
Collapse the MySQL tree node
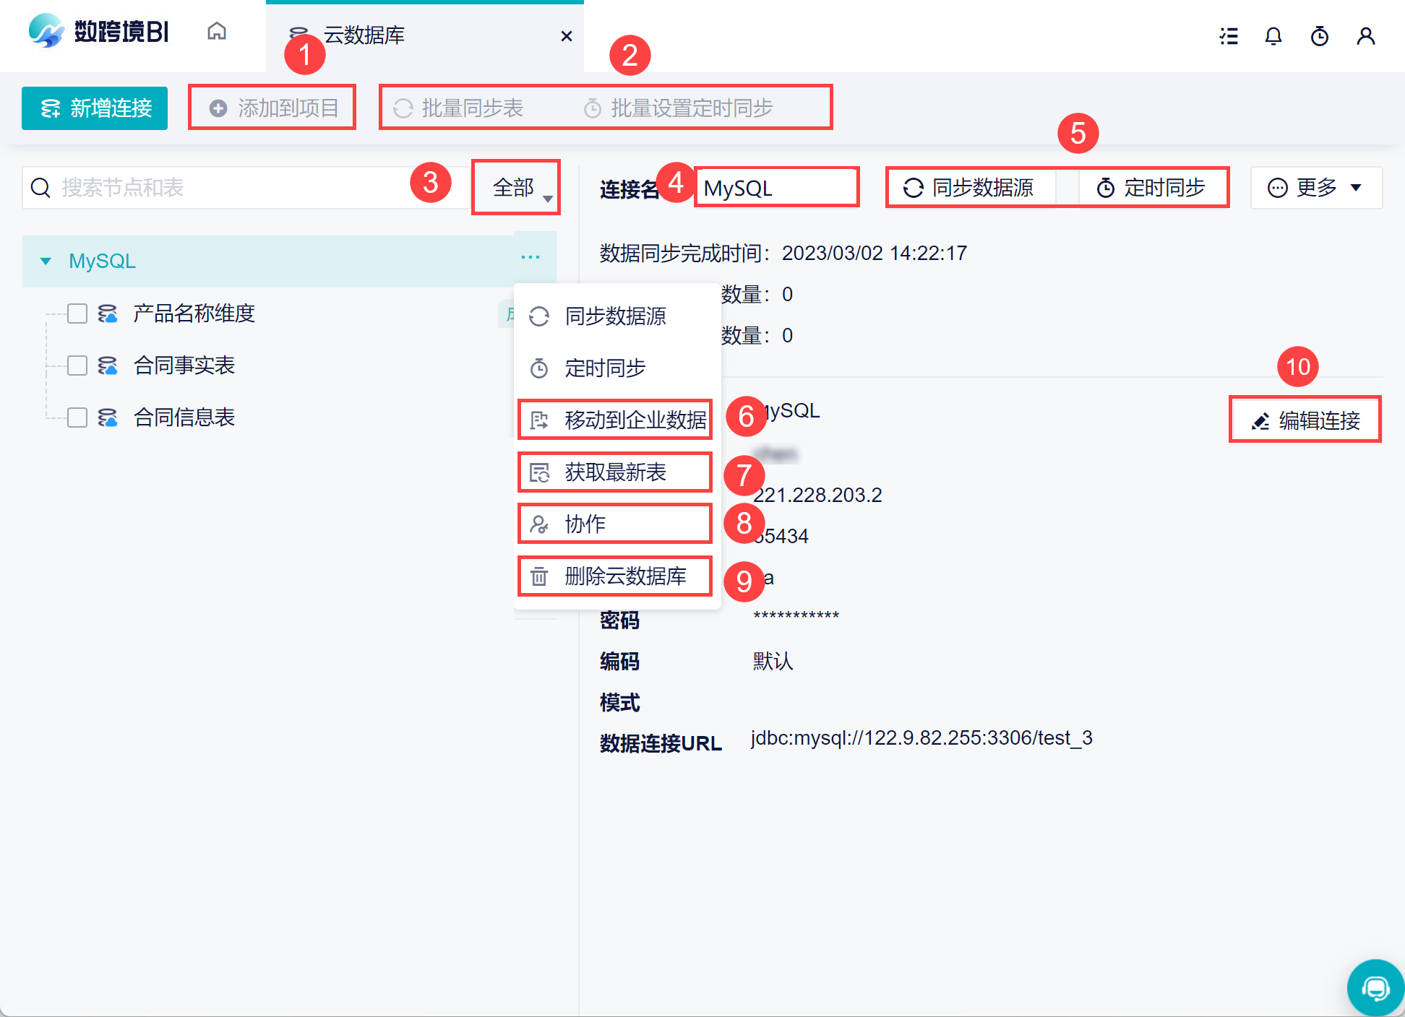(x=46, y=261)
